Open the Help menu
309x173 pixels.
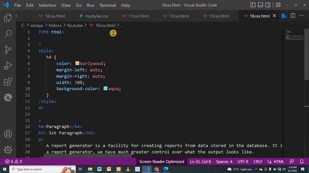(x=126, y=5)
